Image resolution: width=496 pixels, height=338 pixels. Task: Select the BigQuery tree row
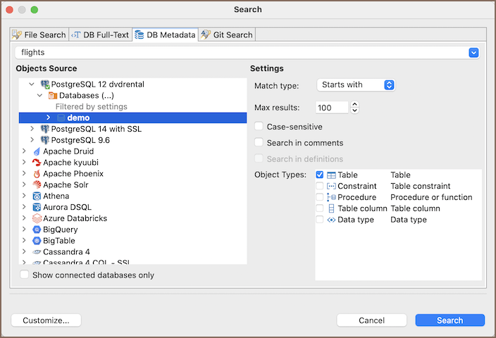pos(133,230)
